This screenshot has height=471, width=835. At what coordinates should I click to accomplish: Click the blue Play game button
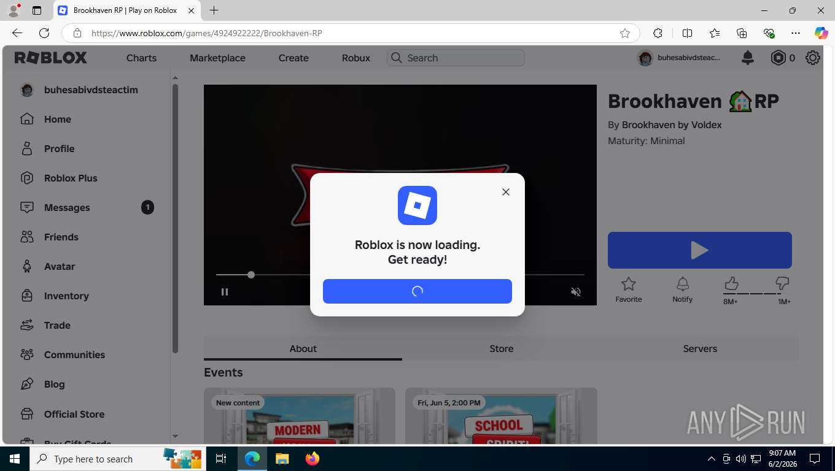[700, 250]
